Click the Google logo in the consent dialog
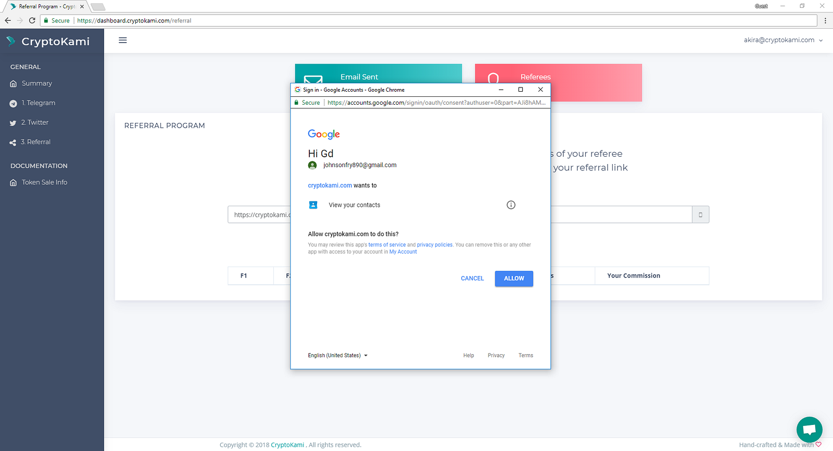 pos(324,134)
